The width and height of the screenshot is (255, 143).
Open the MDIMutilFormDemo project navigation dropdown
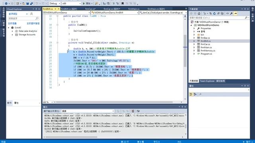[x=67, y=12]
